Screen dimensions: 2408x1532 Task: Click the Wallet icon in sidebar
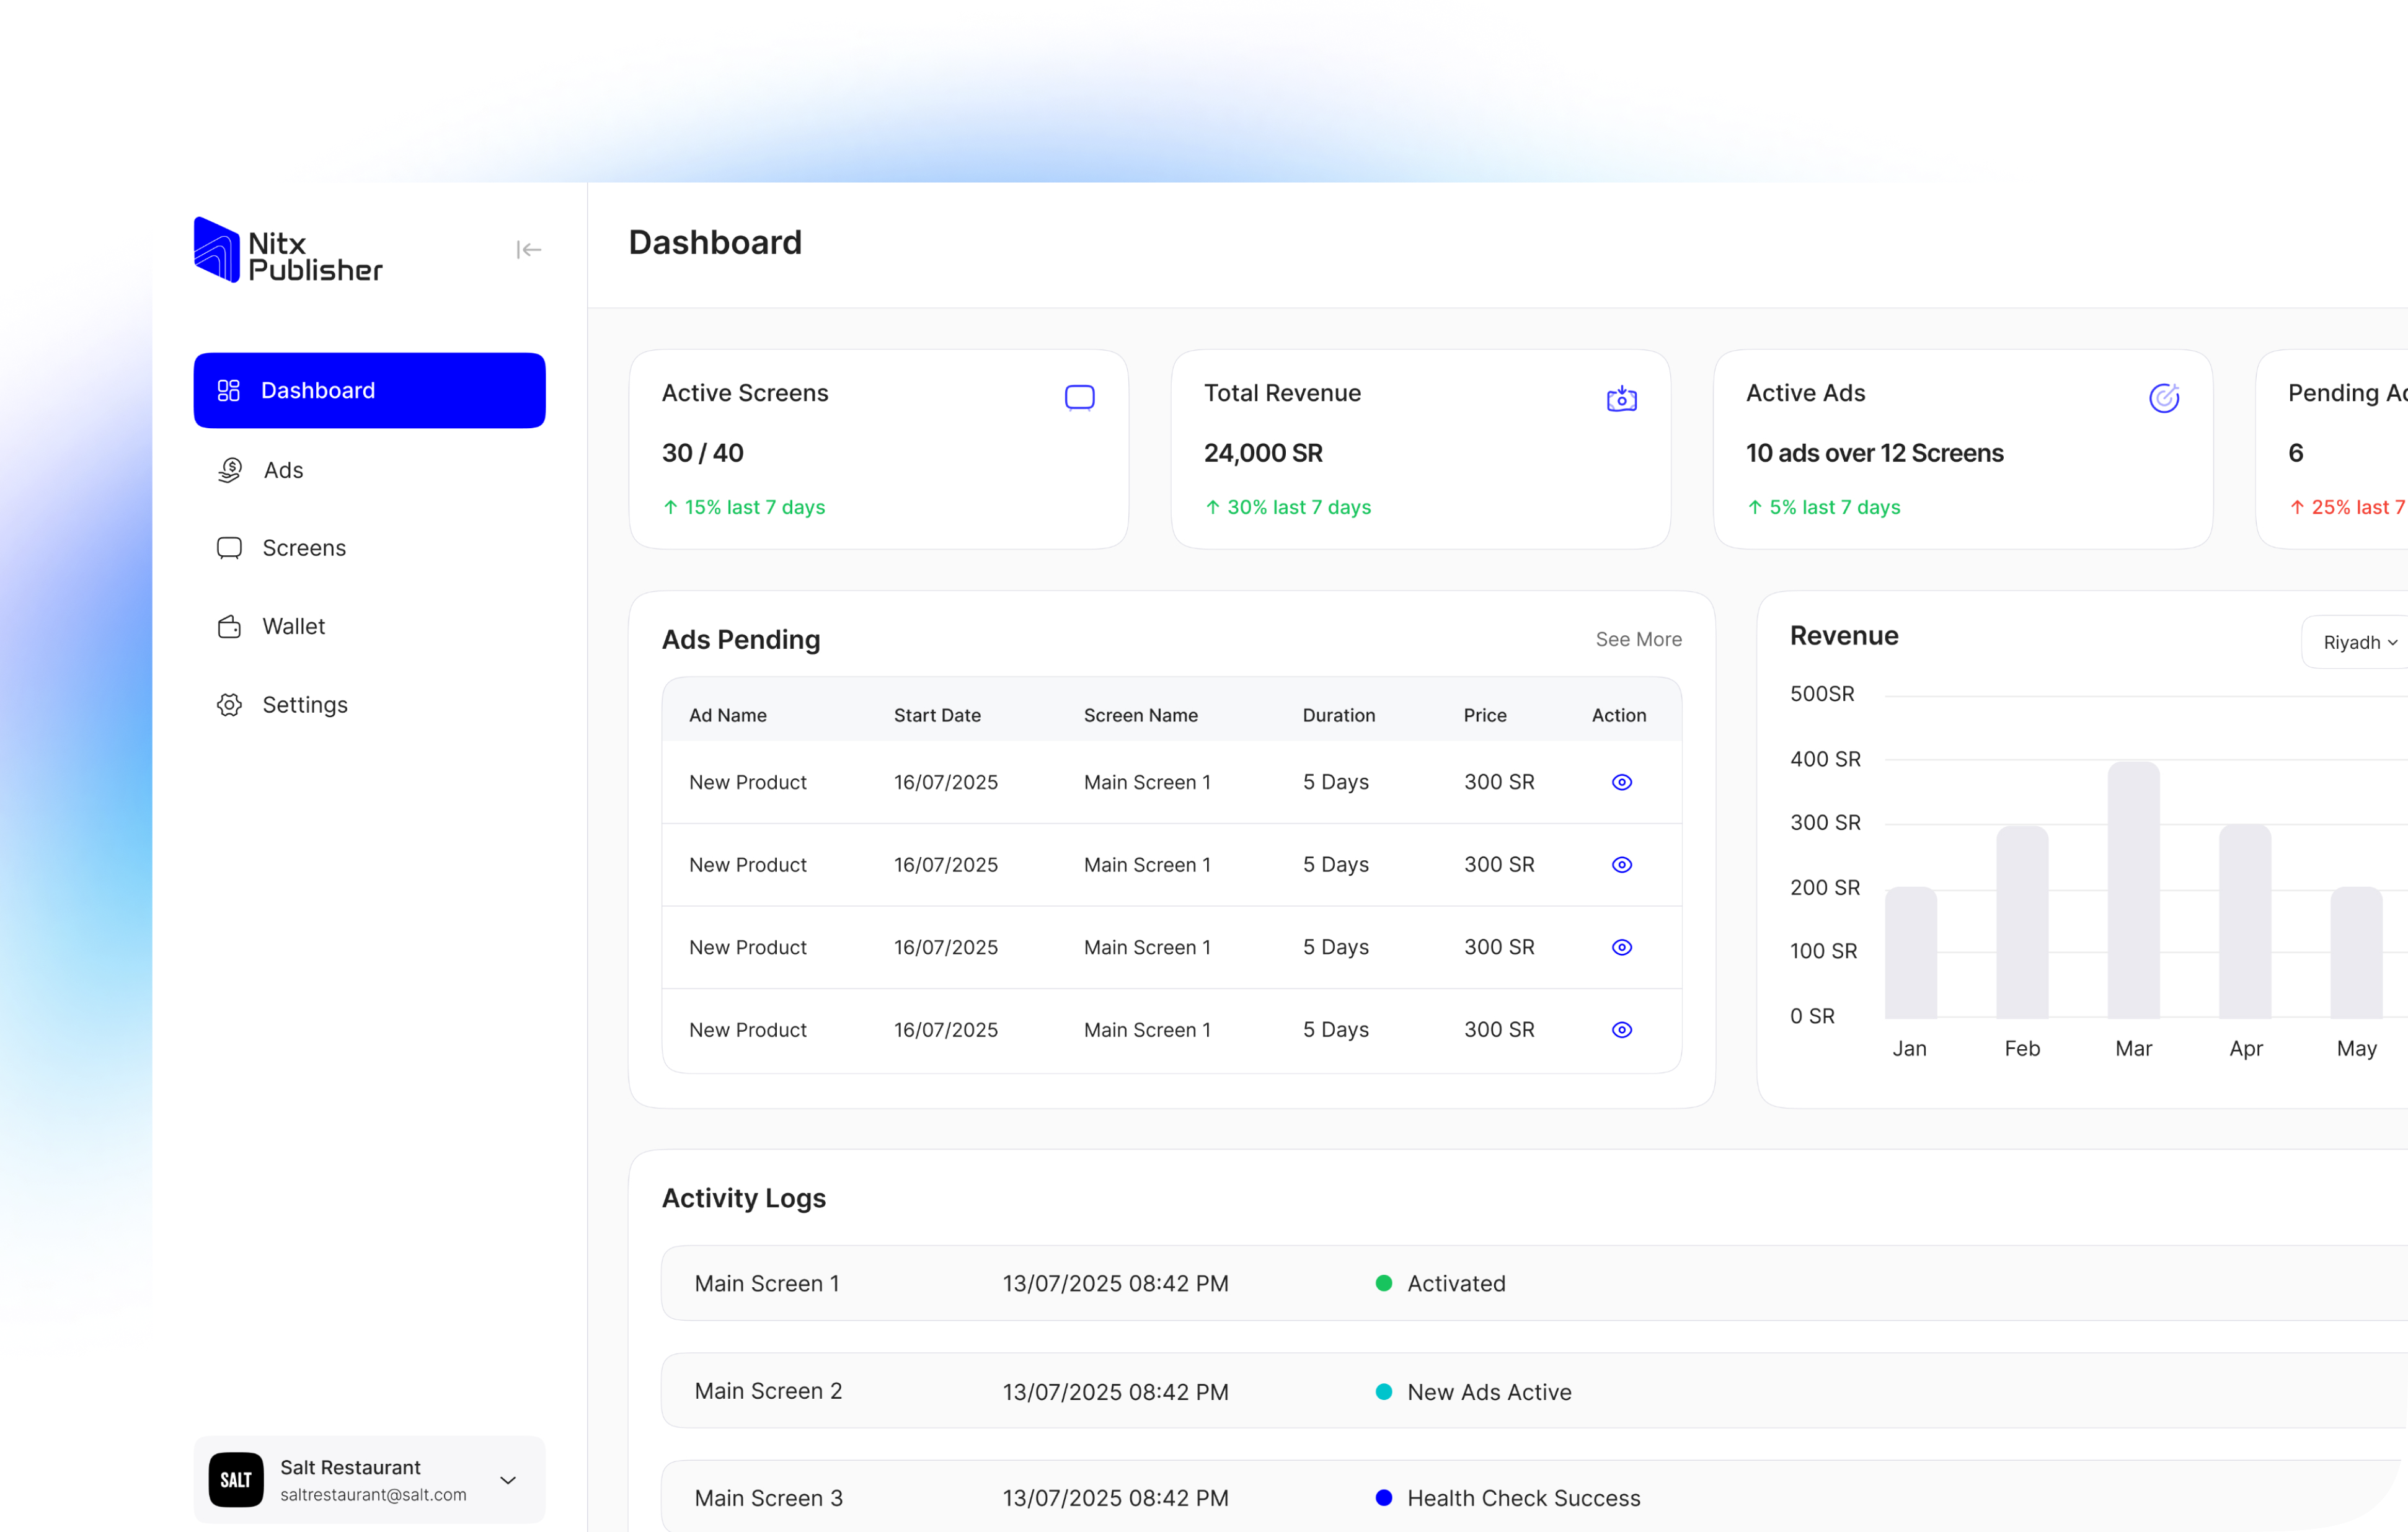click(229, 627)
